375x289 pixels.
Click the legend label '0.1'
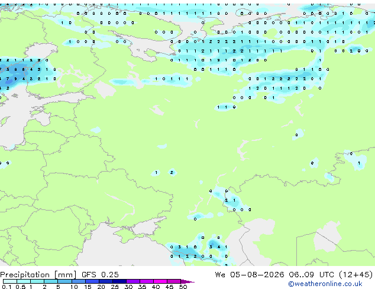coord(7,287)
